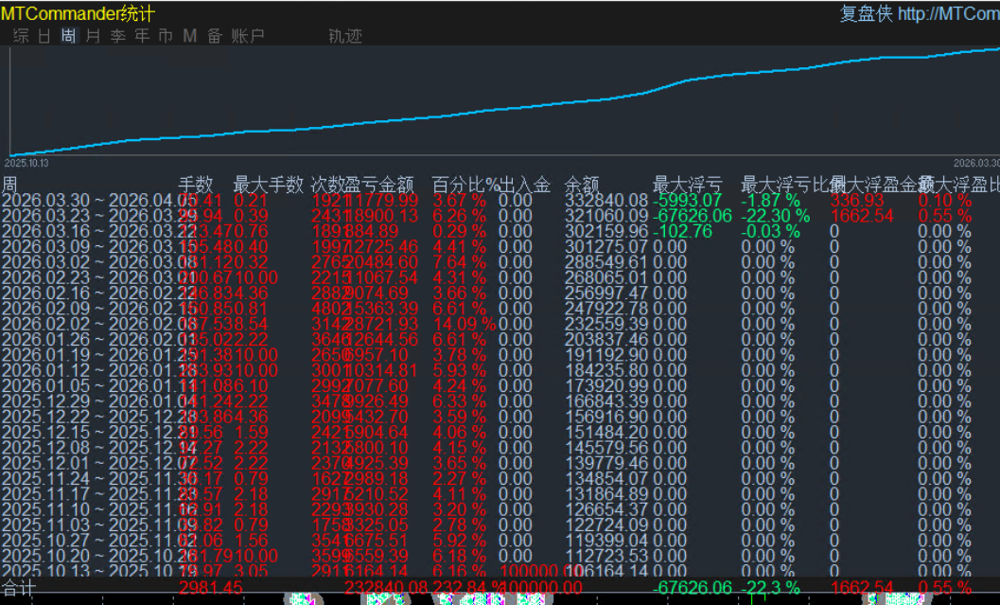
Task: Click max floating loss -5993.07
Action: pos(688,201)
